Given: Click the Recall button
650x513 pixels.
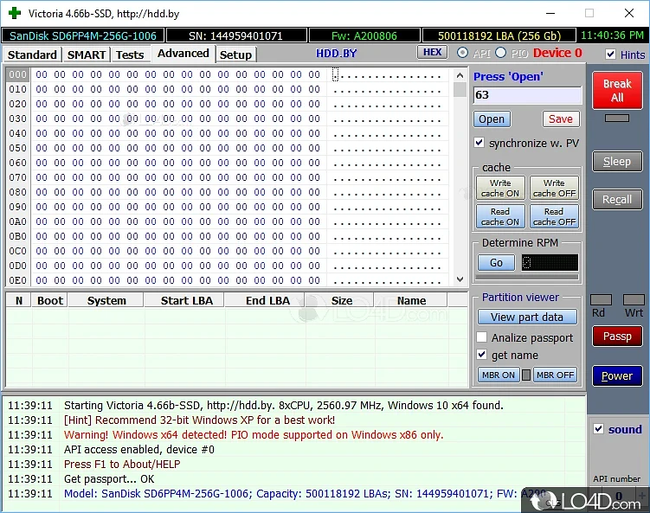Looking at the screenshot, I should pyautogui.click(x=617, y=199).
